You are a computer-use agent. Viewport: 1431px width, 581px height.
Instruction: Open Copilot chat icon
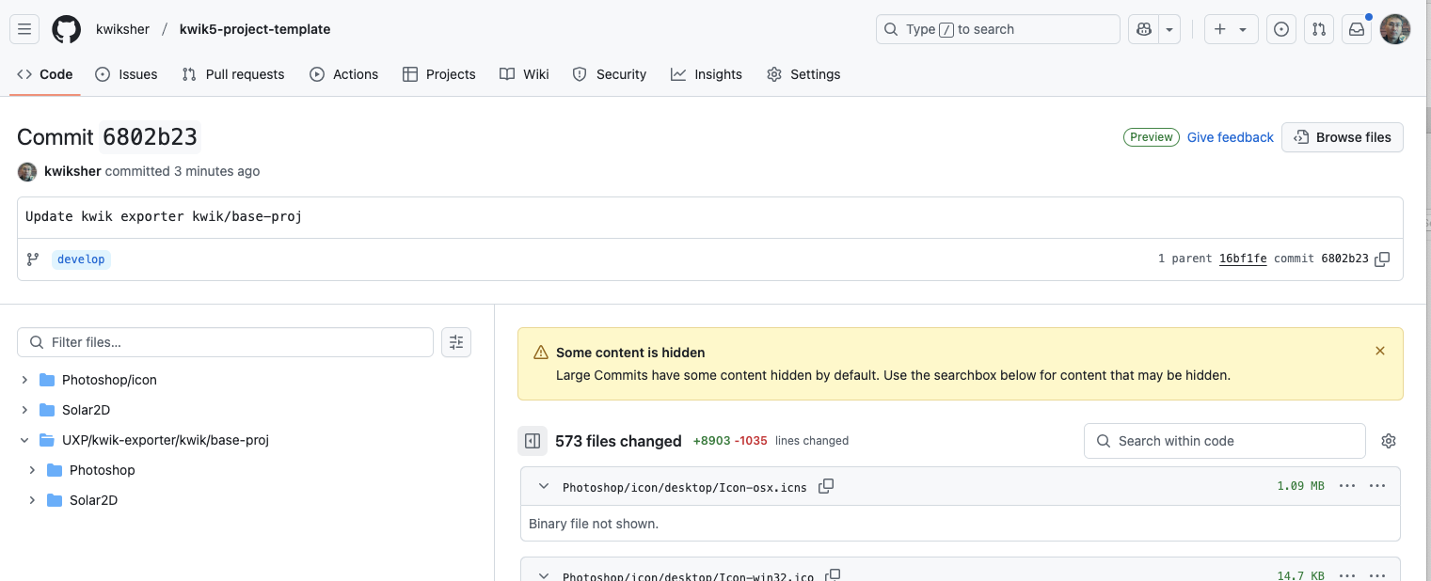tap(1144, 29)
